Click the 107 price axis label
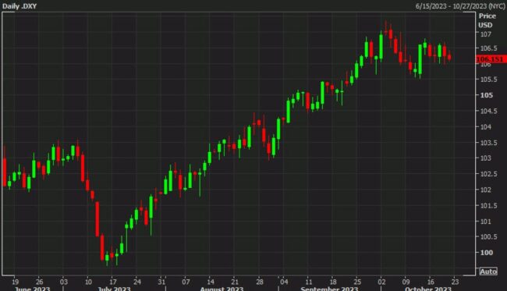Screen dimensions: 507x291 click(486, 34)
